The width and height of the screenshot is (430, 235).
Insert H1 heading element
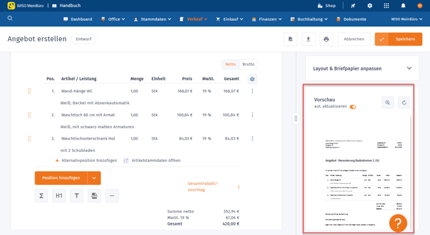click(x=59, y=195)
